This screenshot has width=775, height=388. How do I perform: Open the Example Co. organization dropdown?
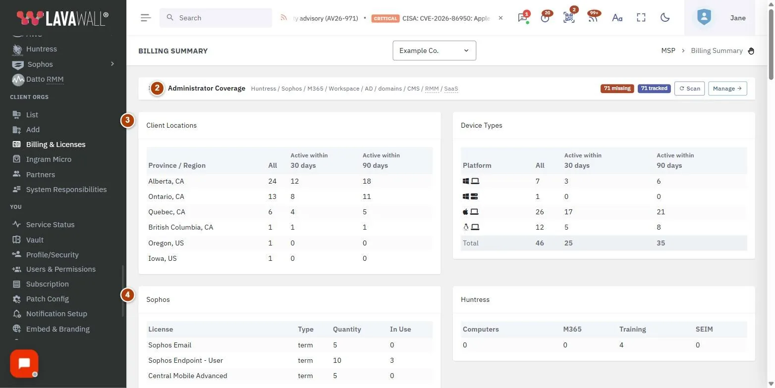coord(435,50)
